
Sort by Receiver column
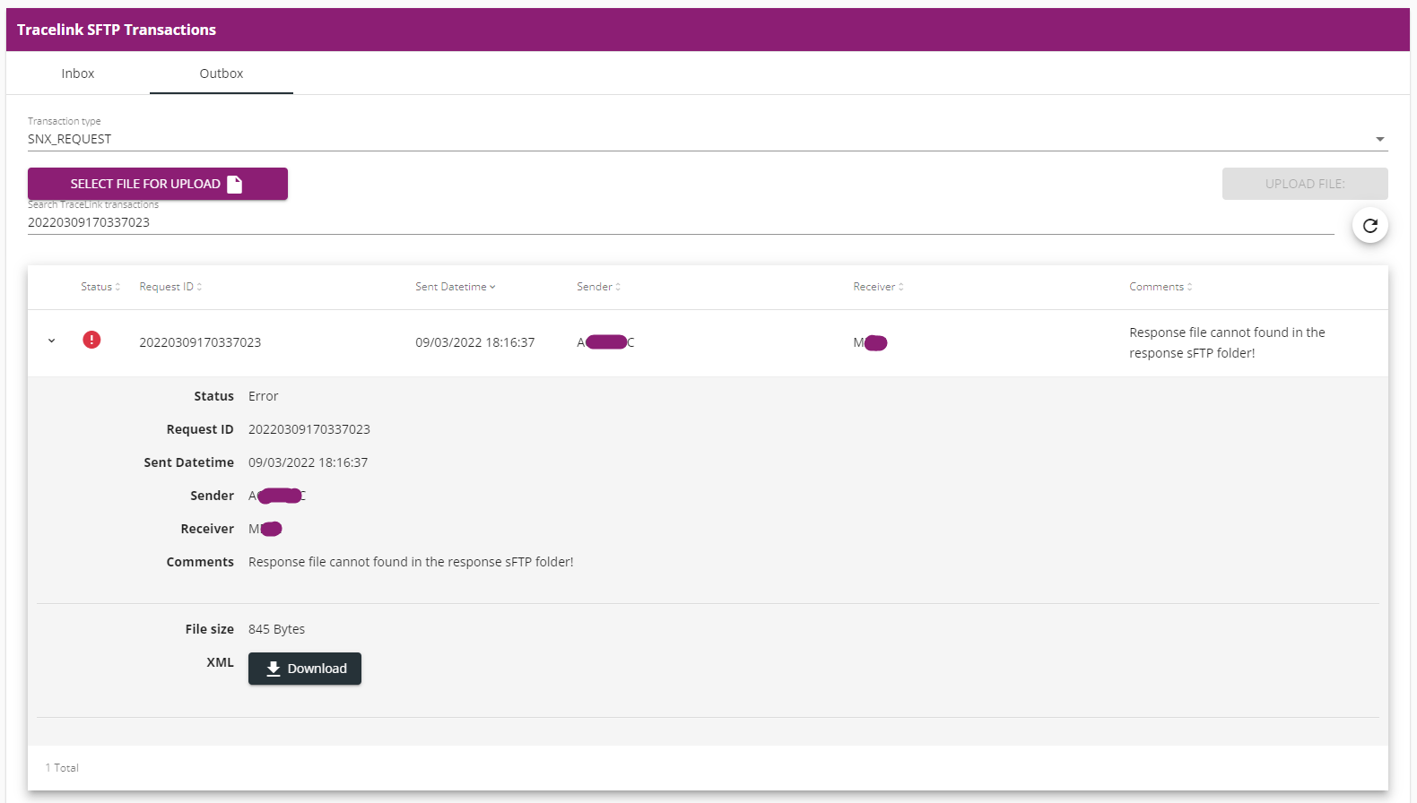coord(879,287)
